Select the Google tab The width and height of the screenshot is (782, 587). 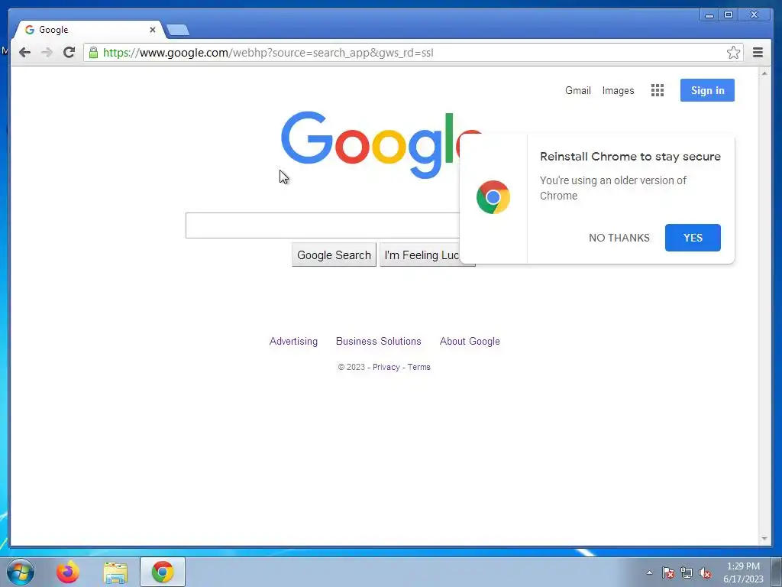tap(89, 30)
